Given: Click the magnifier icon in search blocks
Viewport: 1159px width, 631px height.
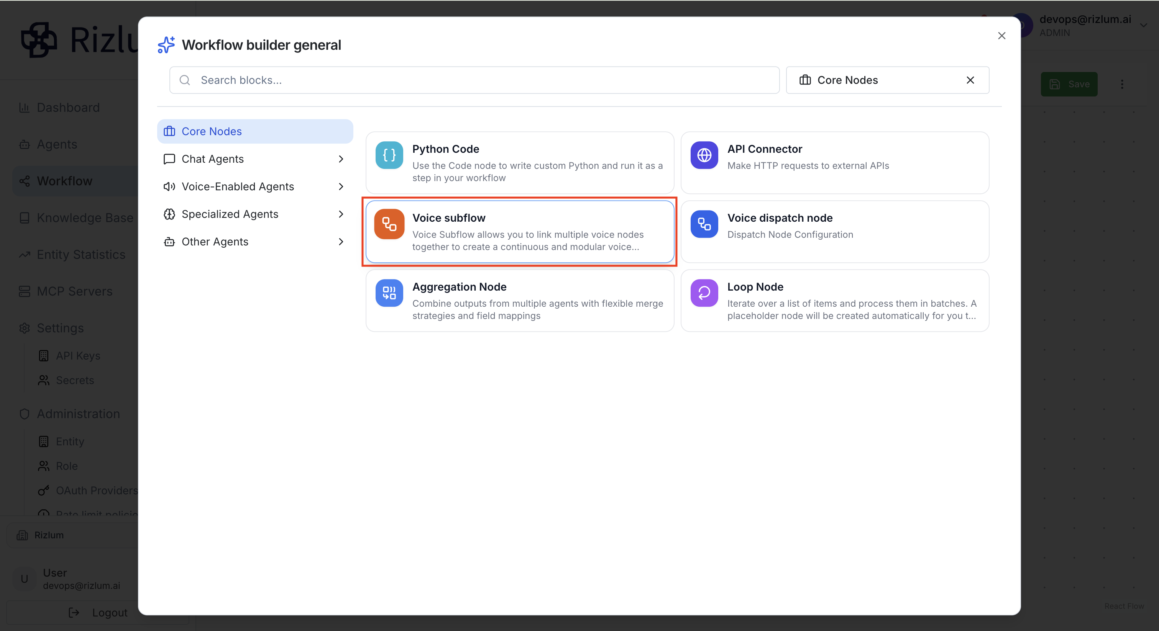Looking at the screenshot, I should [184, 80].
